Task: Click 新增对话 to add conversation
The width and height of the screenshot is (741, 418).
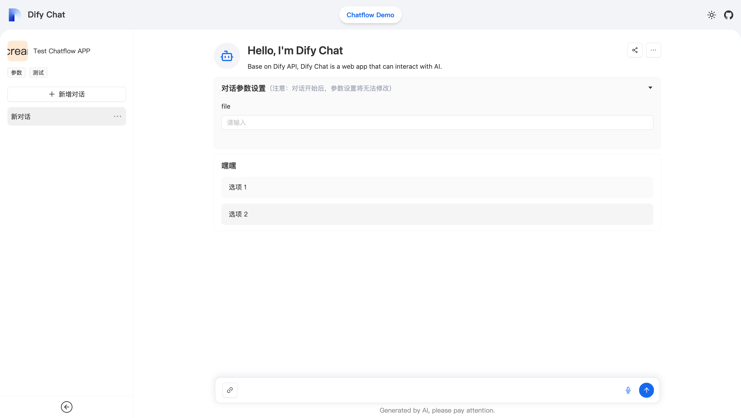Action: click(66, 94)
